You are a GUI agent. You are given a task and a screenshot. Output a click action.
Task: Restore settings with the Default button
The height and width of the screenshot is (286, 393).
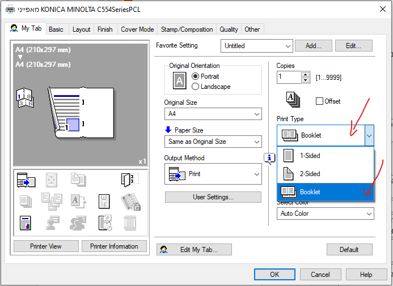pos(349,249)
